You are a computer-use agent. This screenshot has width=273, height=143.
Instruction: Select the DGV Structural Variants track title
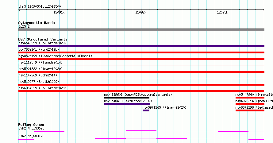point(43,39)
